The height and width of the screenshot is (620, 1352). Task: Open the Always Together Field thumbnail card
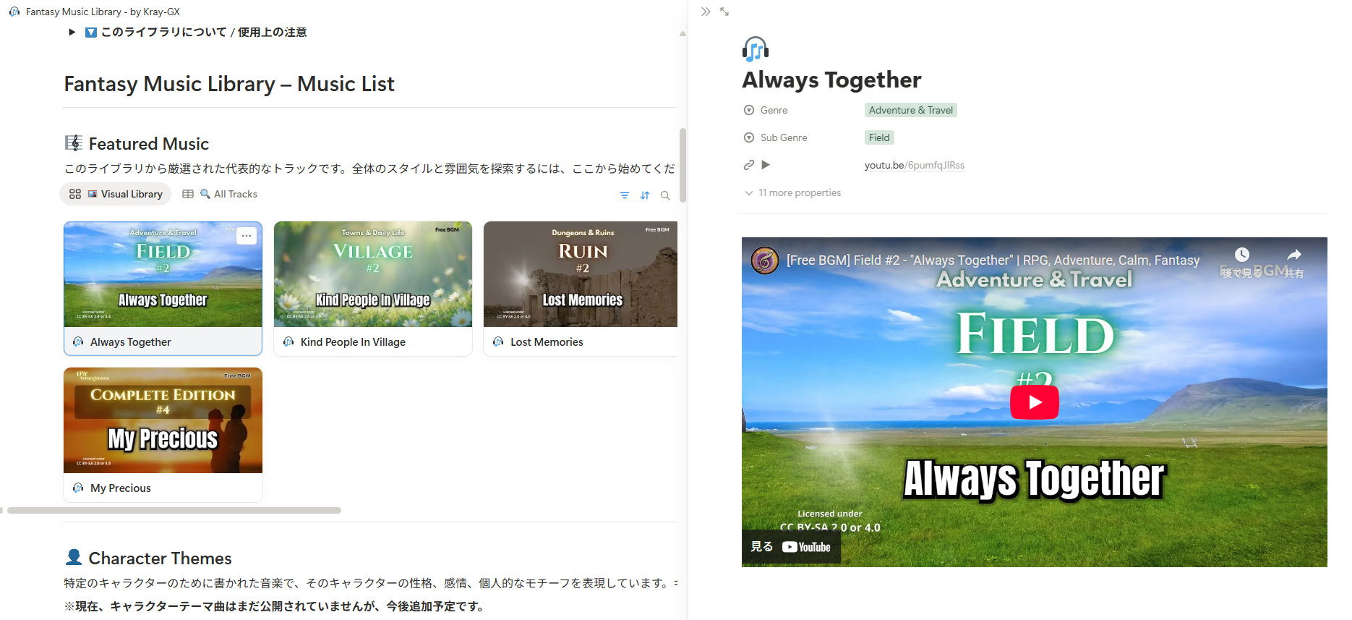click(163, 274)
